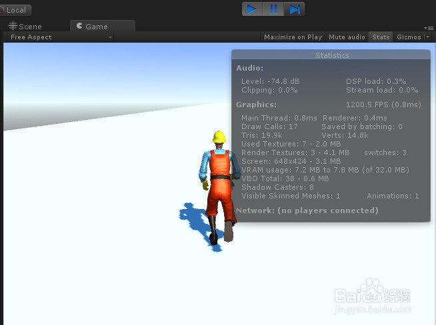This screenshot has height=325, width=436.
Task: Click the 1200.5 FPS (0.8ms) readout
Action: pyautogui.click(x=383, y=105)
